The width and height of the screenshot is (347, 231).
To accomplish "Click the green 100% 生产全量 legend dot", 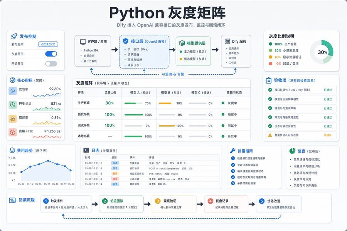I will [x=270, y=44].
